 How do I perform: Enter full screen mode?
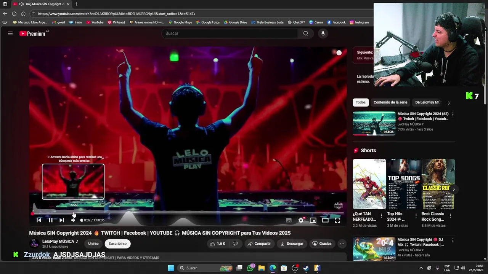(x=337, y=220)
